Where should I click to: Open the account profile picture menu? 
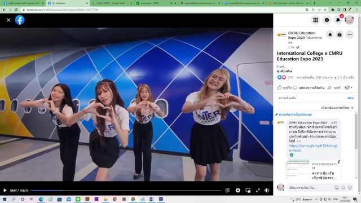pyautogui.click(x=349, y=20)
